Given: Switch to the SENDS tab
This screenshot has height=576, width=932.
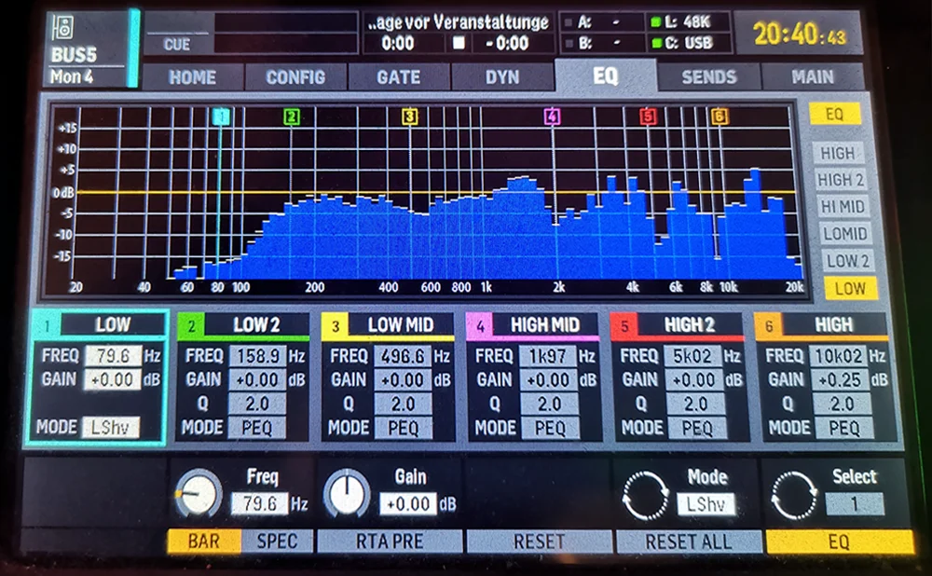Looking at the screenshot, I should coord(708,77).
